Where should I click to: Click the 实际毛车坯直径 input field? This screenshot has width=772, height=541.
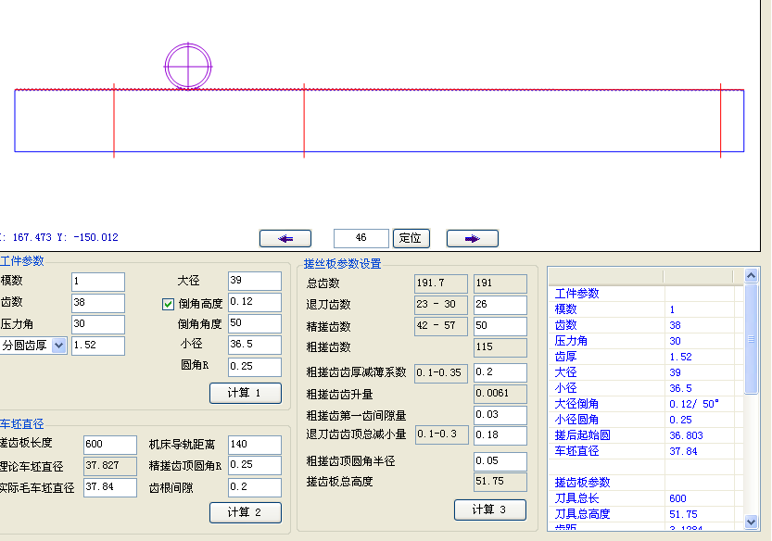click(x=109, y=487)
